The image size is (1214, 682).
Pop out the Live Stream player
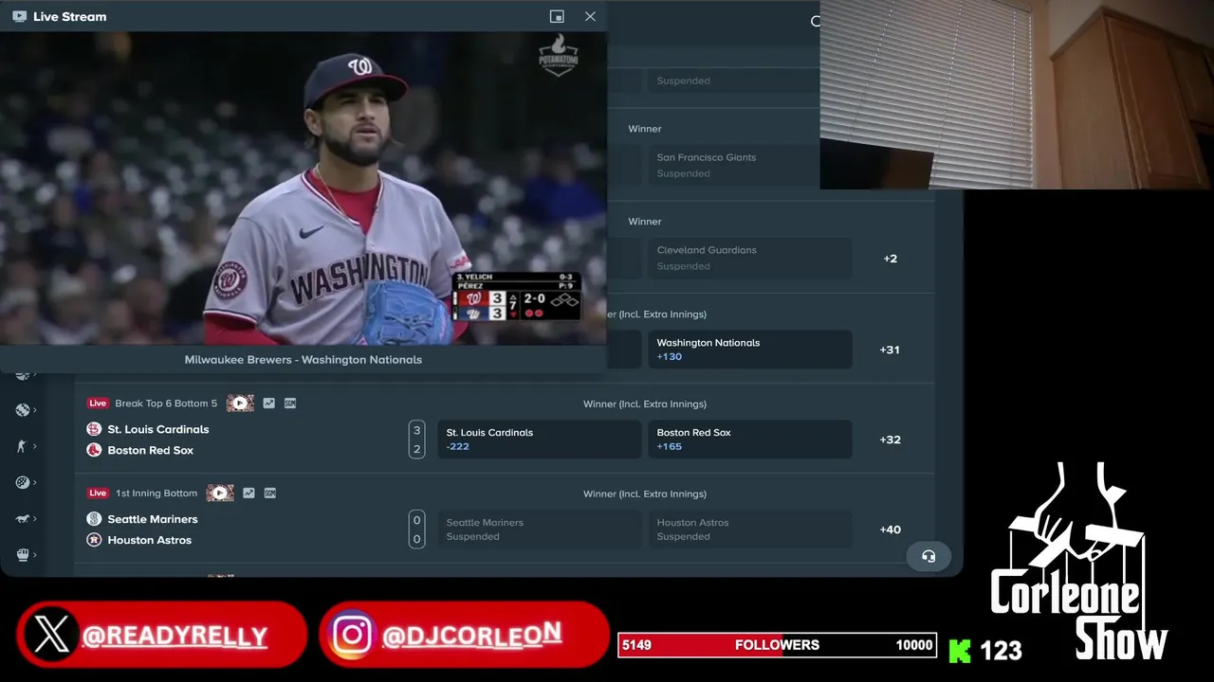click(x=557, y=16)
